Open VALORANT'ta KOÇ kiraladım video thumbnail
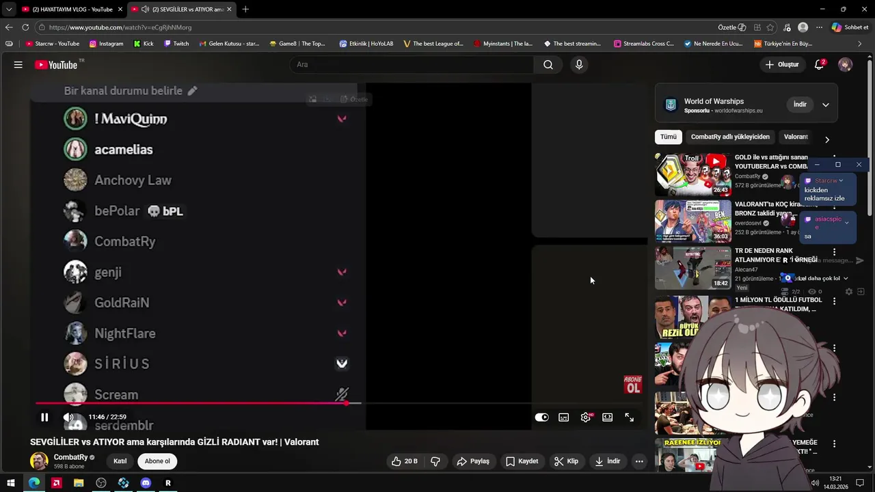 pyautogui.click(x=693, y=221)
